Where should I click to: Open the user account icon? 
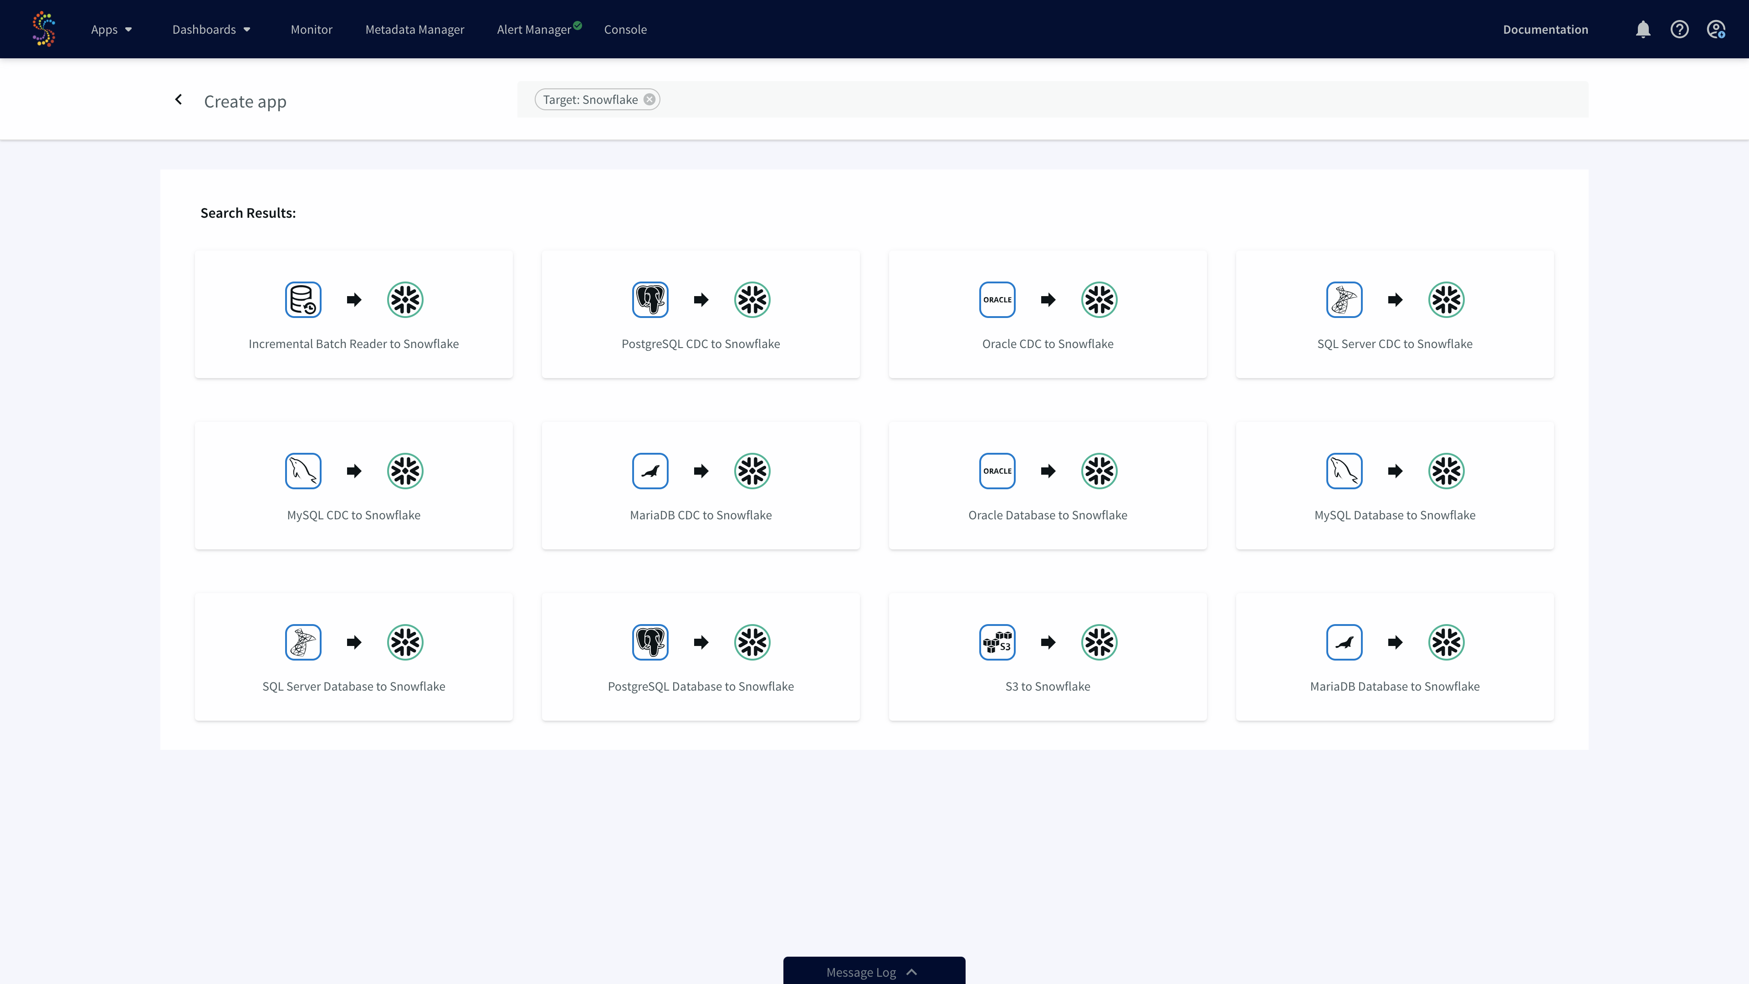coord(1716,29)
